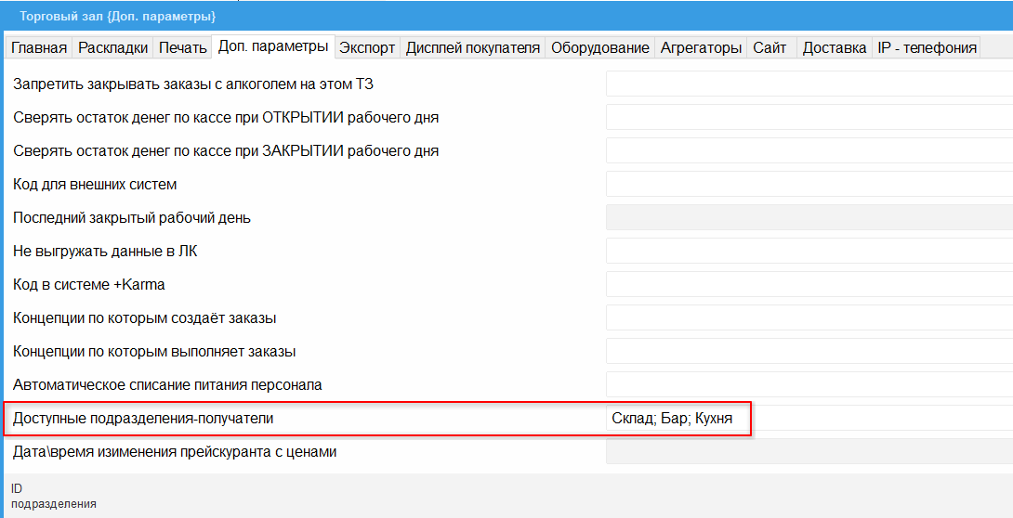
Task: Click the Автоматическое списание питания персонала label
Action: pos(167,385)
